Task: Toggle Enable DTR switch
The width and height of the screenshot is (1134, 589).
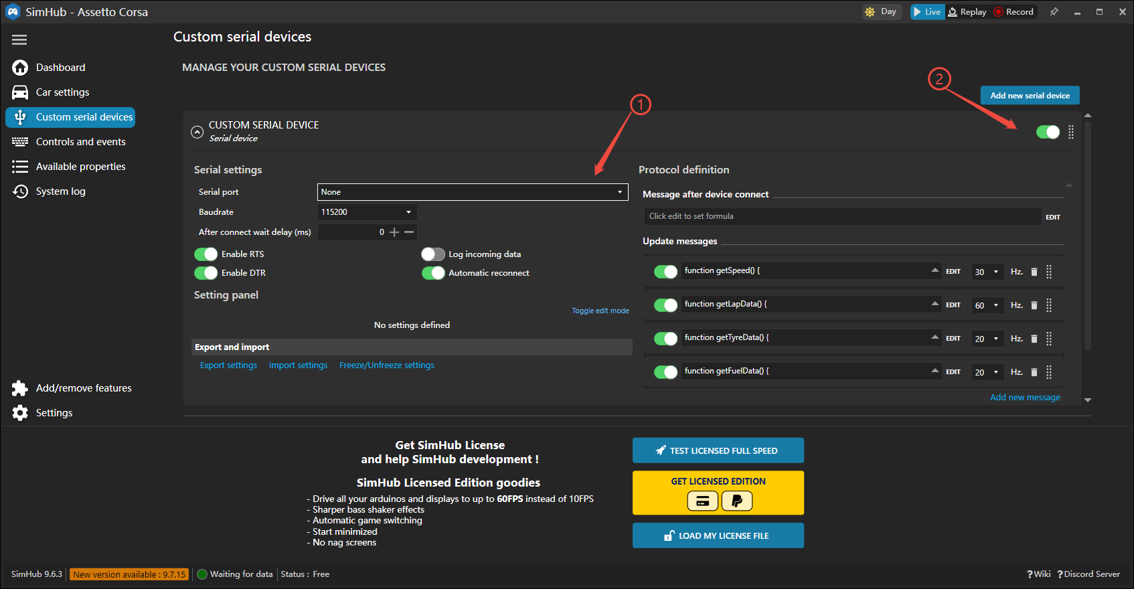Action: click(x=206, y=273)
